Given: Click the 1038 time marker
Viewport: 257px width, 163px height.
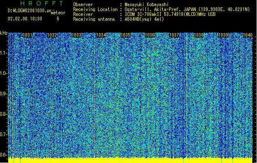Looking at the screenshot, I should [x=199, y=35].
